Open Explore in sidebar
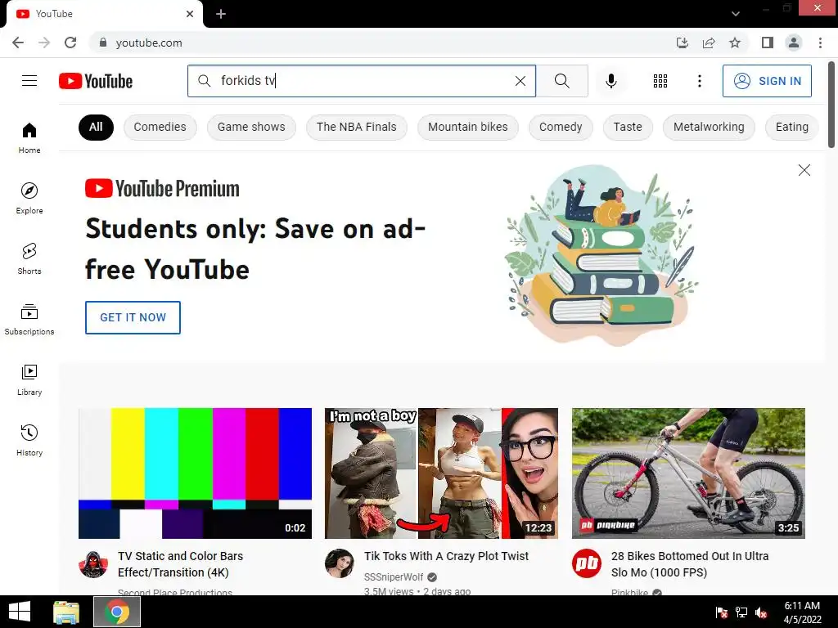Screen dimensions: 838x628 click(29, 198)
